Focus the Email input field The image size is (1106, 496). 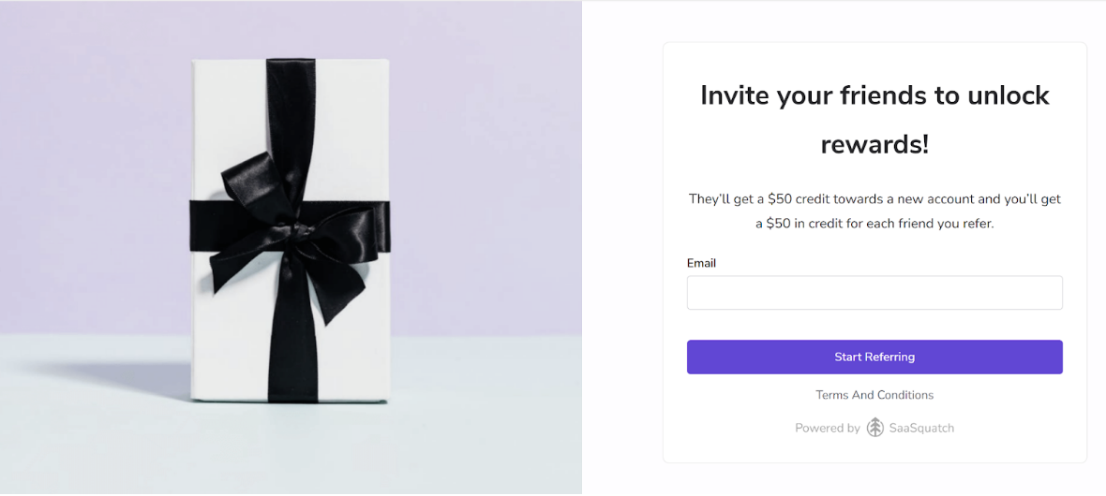pos(874,293)
